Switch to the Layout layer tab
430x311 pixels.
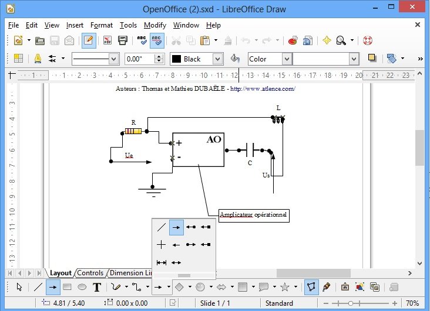(61, 273)
